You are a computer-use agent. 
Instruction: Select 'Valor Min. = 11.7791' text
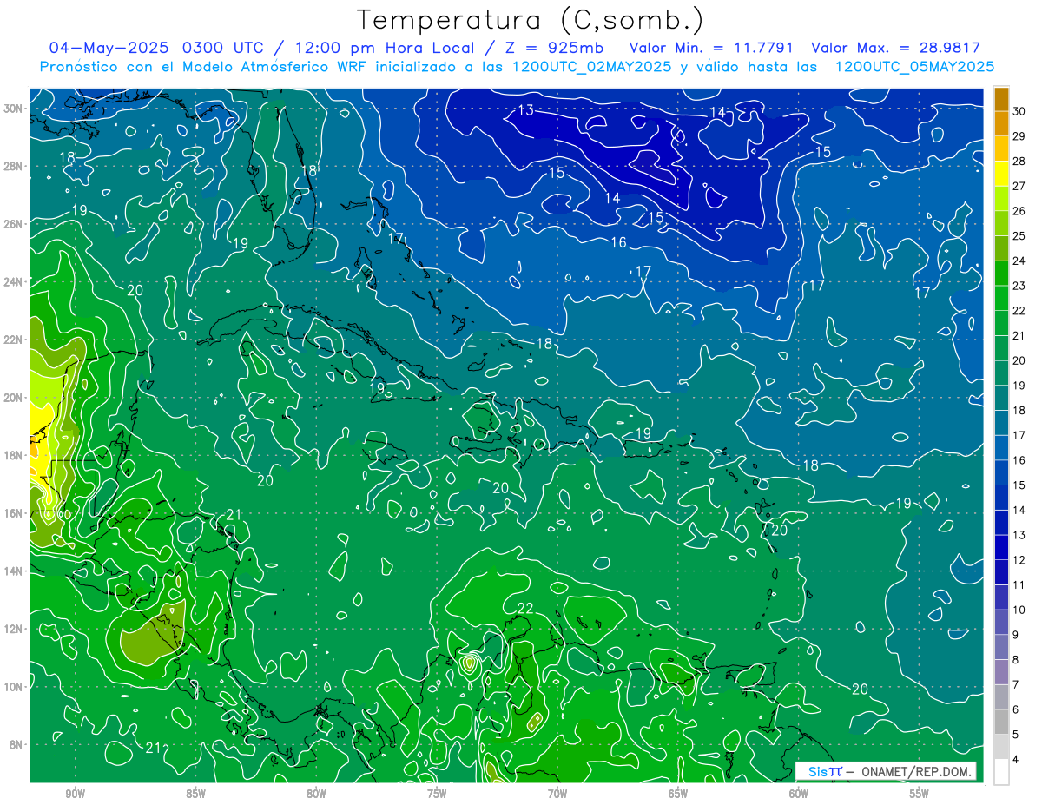pyautogui.click(x=711, y=48)
